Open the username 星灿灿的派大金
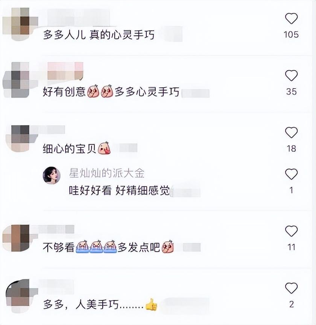316x325 pixels. point(106,173)
